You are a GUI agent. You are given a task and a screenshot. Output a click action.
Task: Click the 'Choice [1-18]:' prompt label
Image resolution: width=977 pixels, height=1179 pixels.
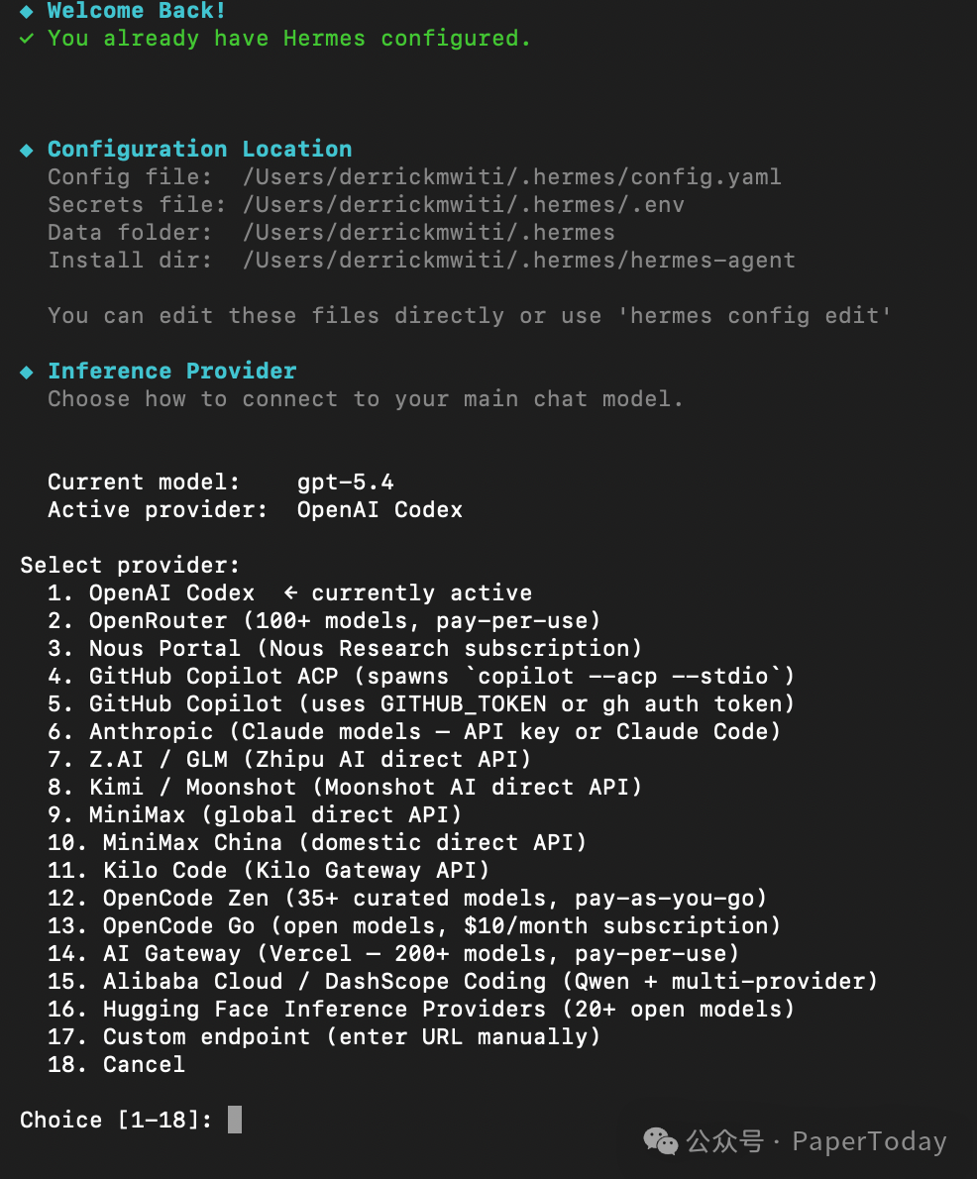pyautogui.click(x=116, y=1121)
